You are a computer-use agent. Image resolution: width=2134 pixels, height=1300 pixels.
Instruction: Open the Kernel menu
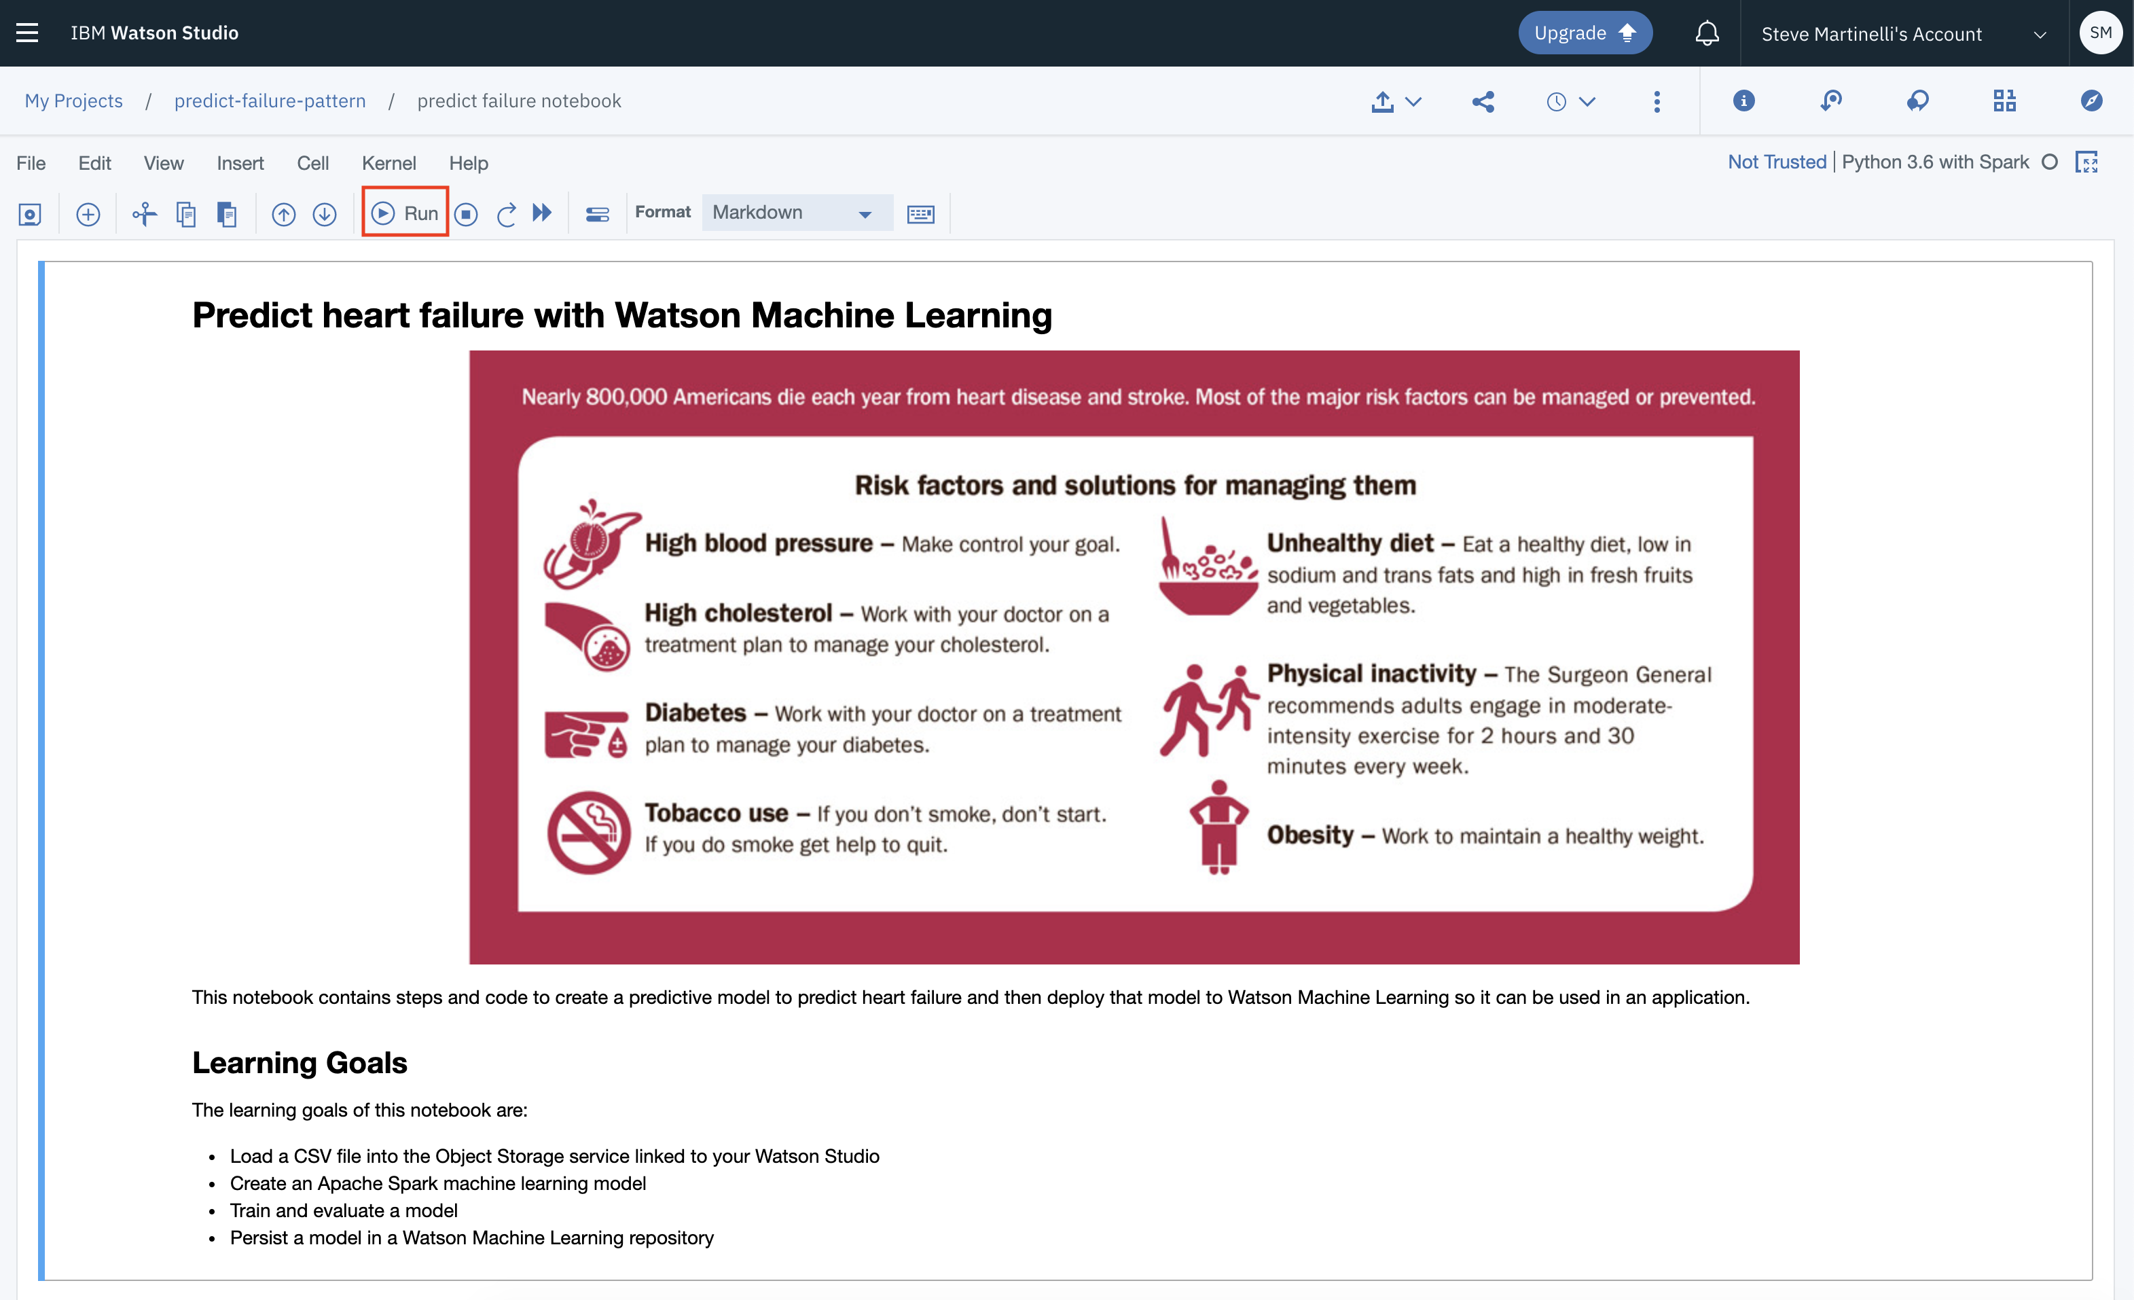(x=388, y=163)
